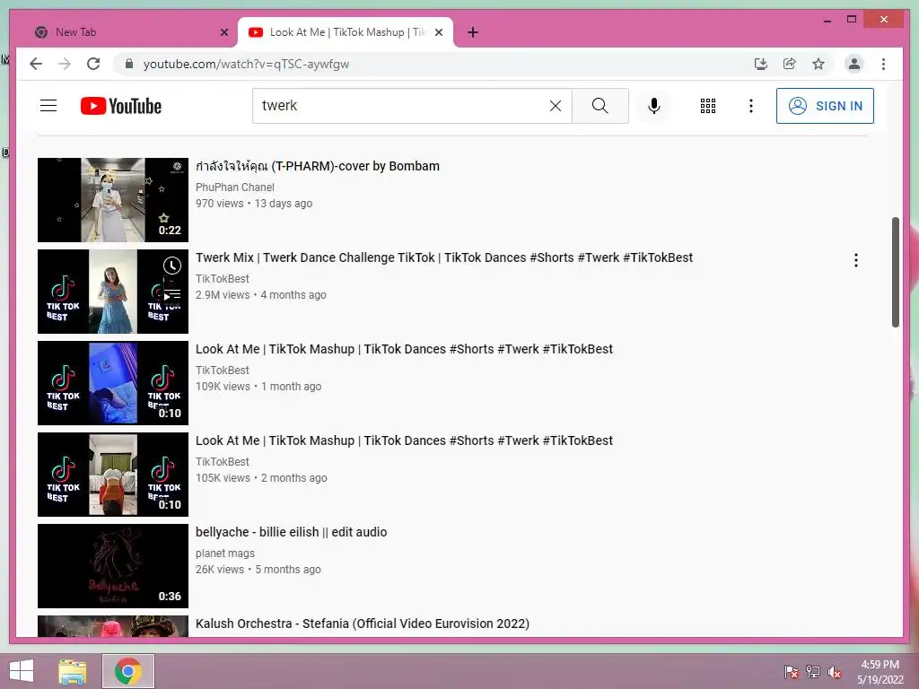
Task: Click the PhuPhan Chanel channel name
Action: point(235,187)
